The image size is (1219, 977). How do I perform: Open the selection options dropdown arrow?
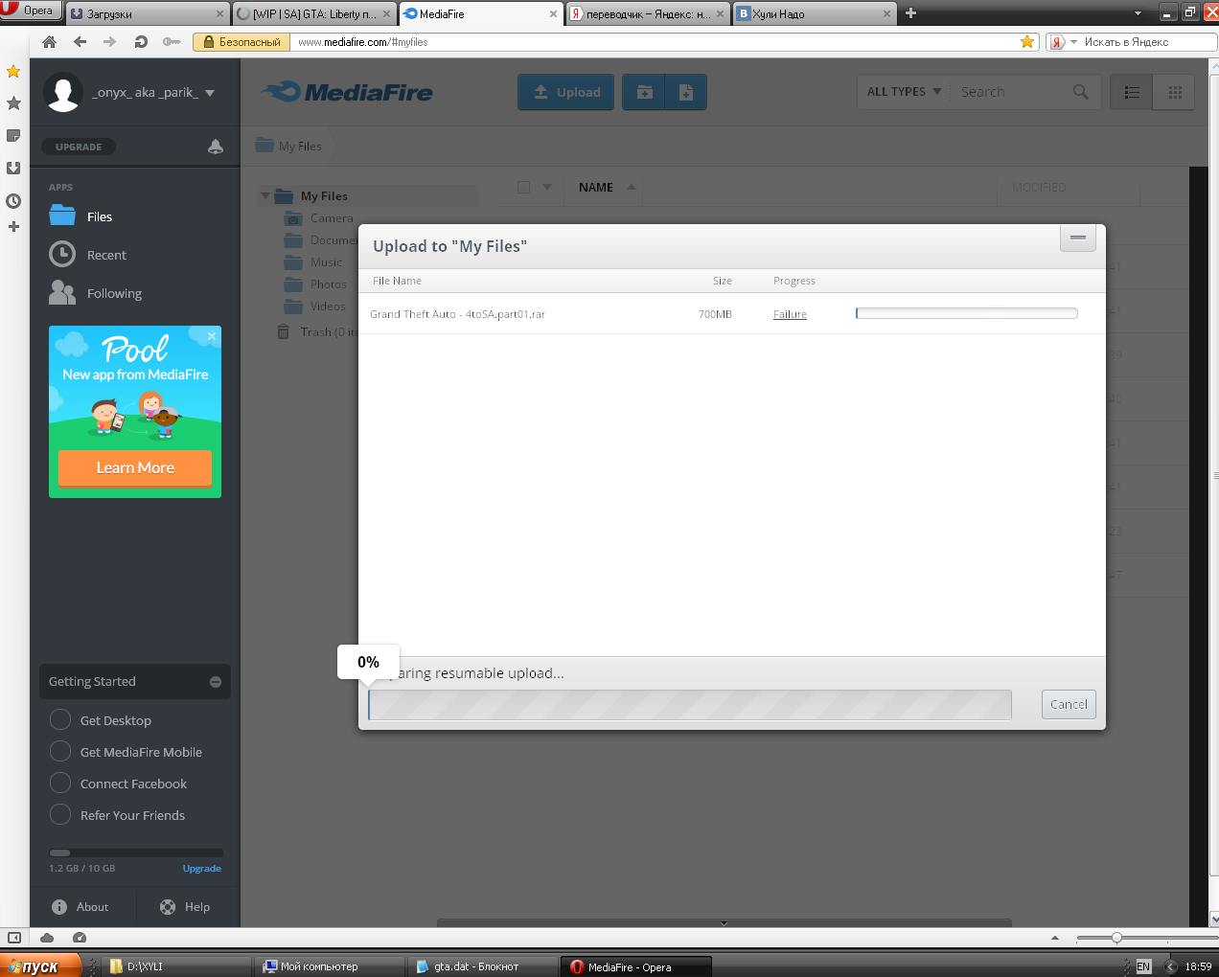tap(547, 188)
